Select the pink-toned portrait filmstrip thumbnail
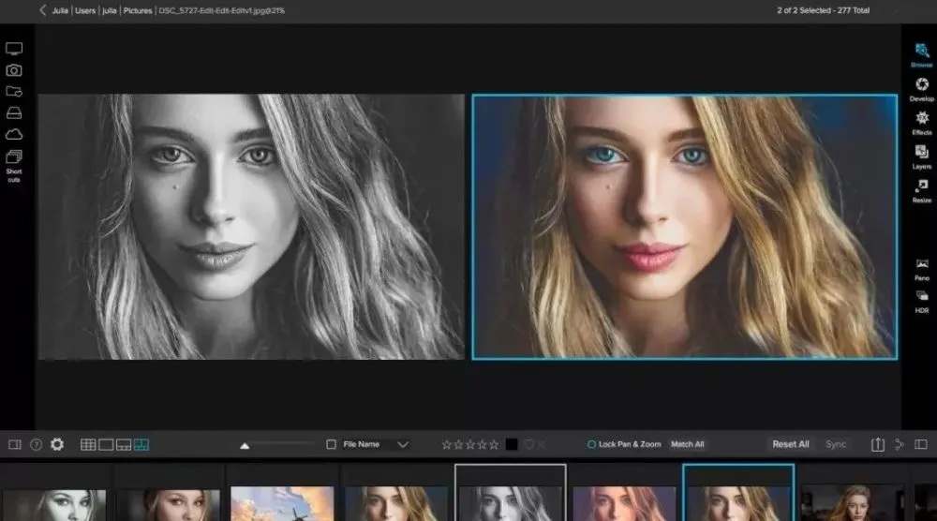The image size is (937, 521). [624, 503]
